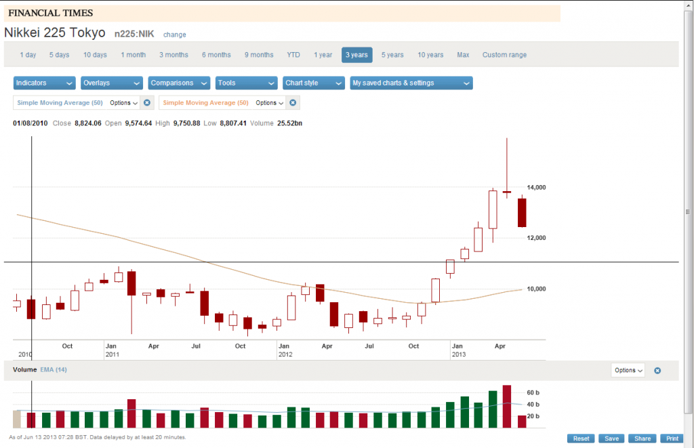Click the blue Simple Moving Average (50) label
The width and height of the screenshot is (694, 448).
click(x=60, y=103)
